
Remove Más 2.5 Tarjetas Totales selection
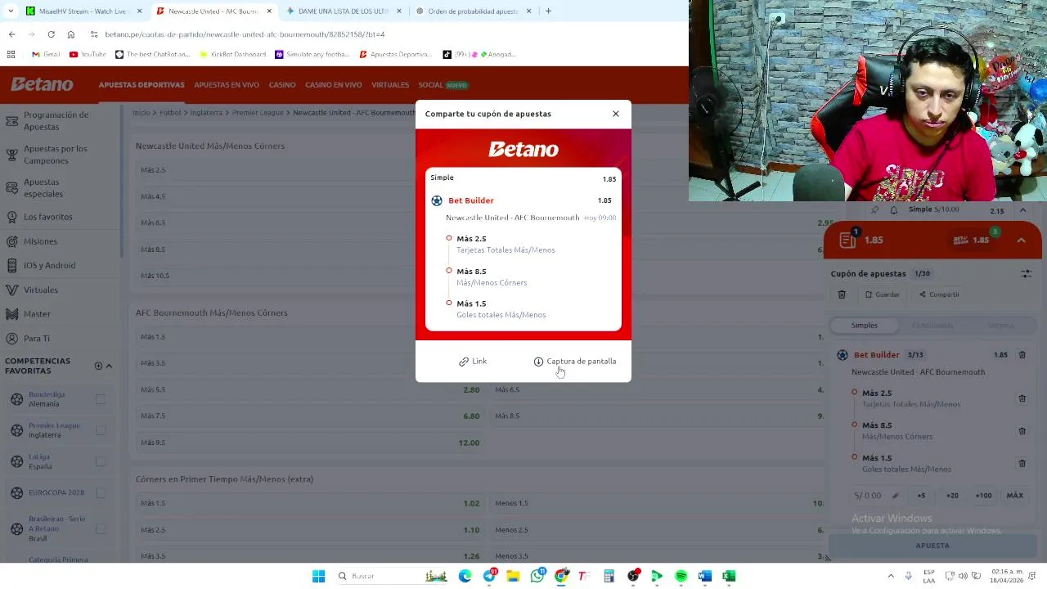[1022, 398]
